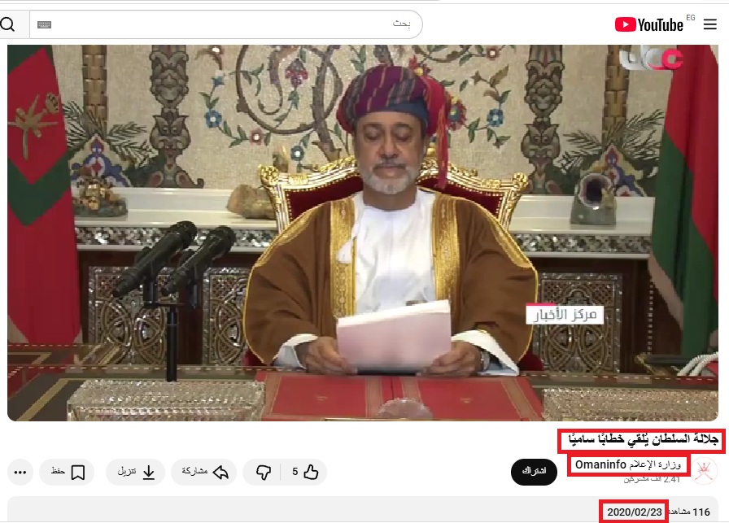729x523 pixels.
Task: Click the video title جلالة السلطان يلقي خطابًا ساميًا
Action: tap(642, 441)
